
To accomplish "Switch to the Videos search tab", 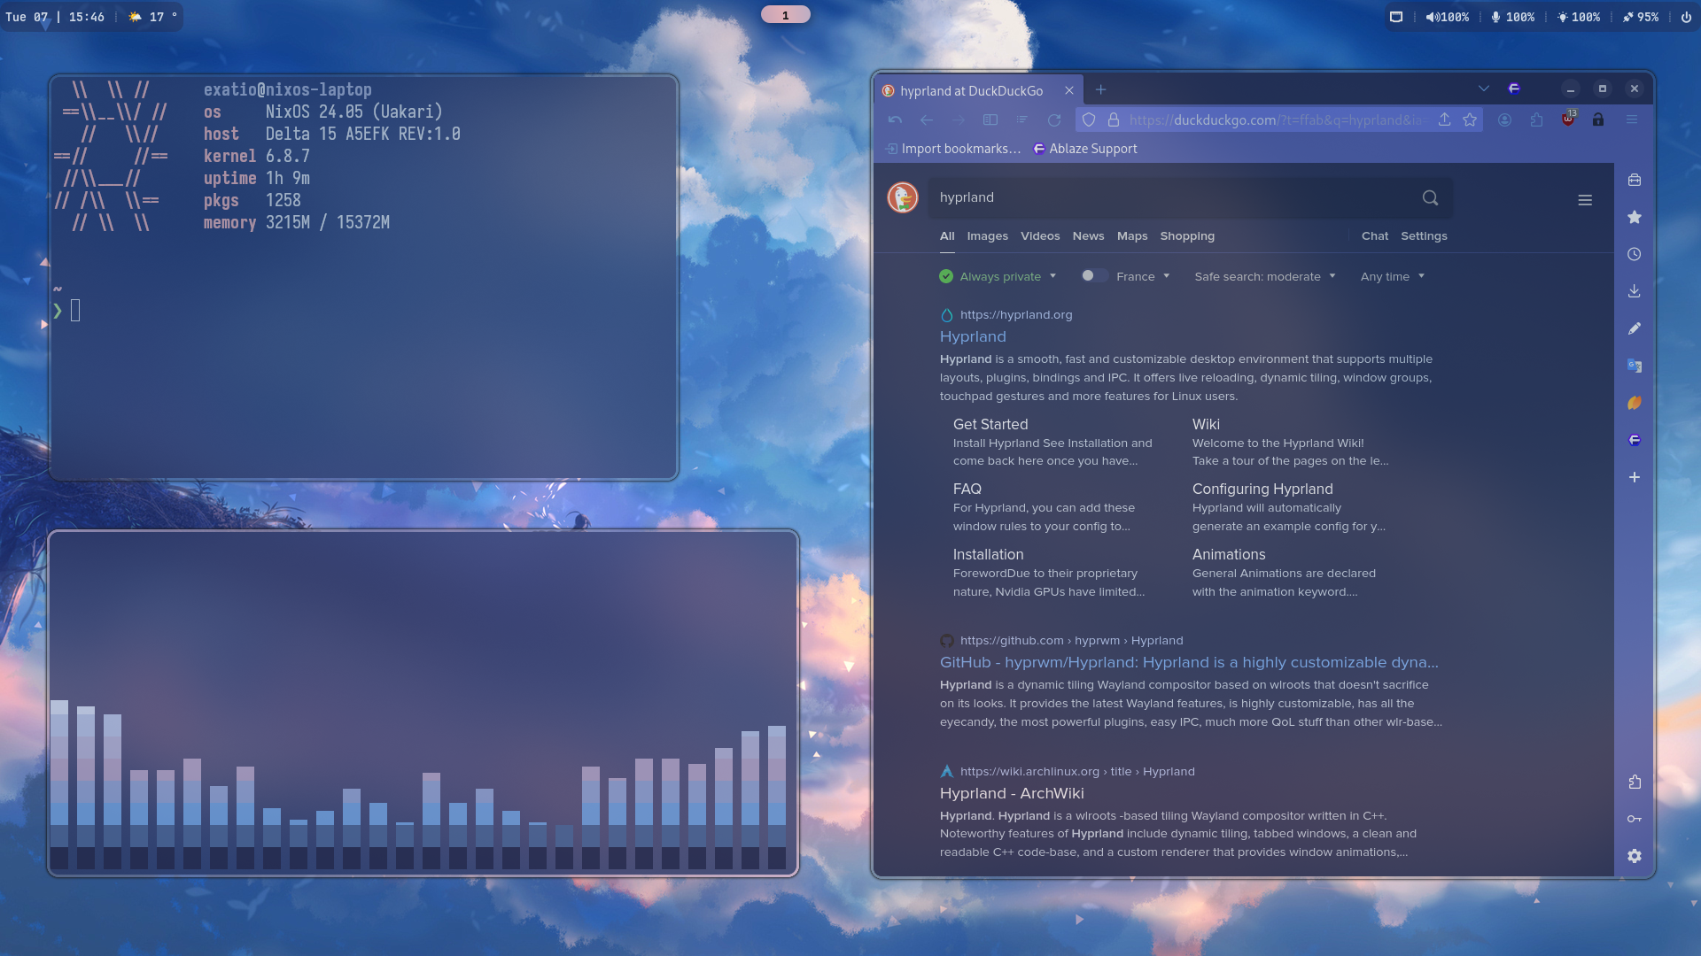I will (1039, 236).
